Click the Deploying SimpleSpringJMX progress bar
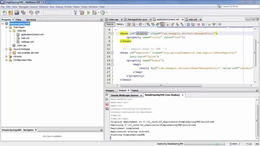This screenshot has height=146, width=260. pyautogui.click(x=205, y=144)
